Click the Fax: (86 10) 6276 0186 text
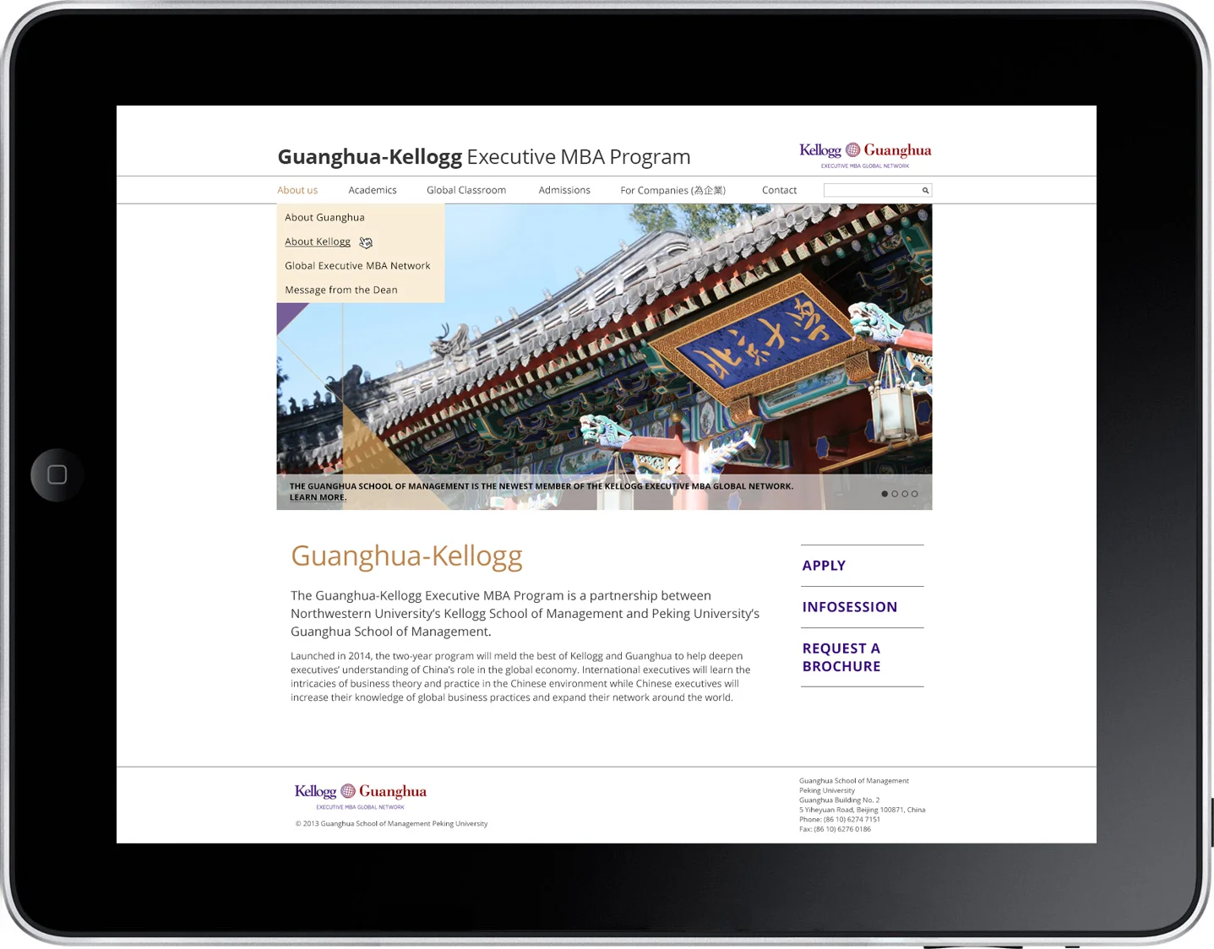The image size is (1214, 949). (835, 829)
